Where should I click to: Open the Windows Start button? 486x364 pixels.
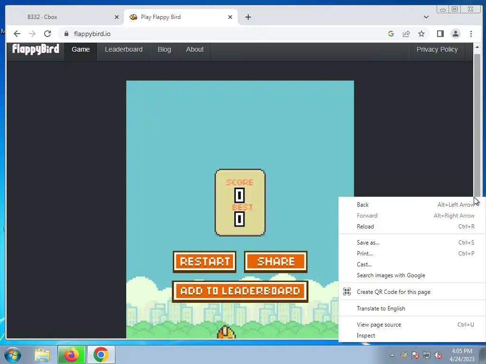(x=13, y=355)
